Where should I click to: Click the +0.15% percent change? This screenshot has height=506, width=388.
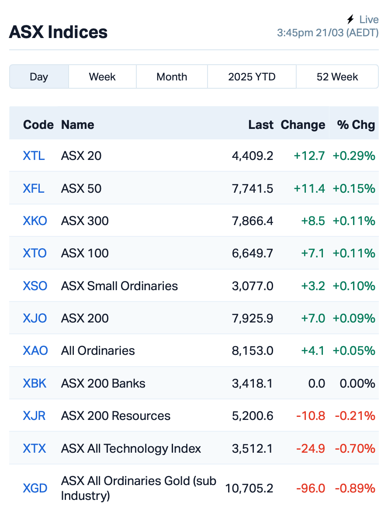coord(354,188)
